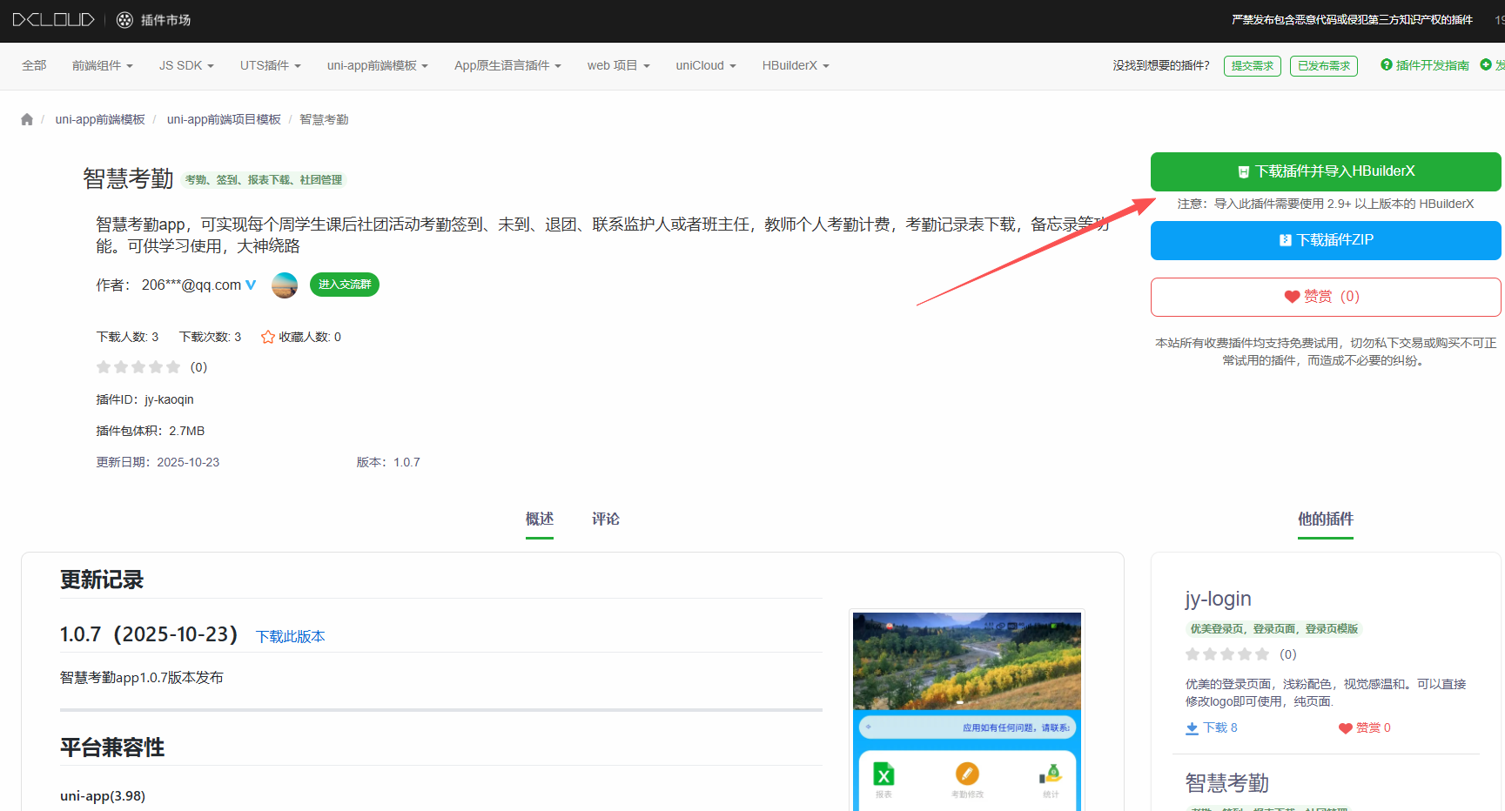
Task: Click the author's avatar image
Action: coord(284,285)
